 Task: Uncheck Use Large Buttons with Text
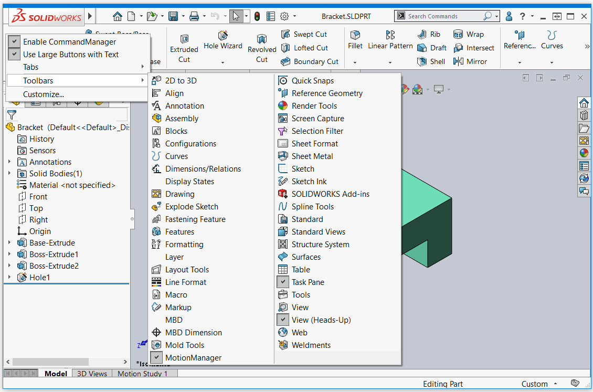coord(71,55)
